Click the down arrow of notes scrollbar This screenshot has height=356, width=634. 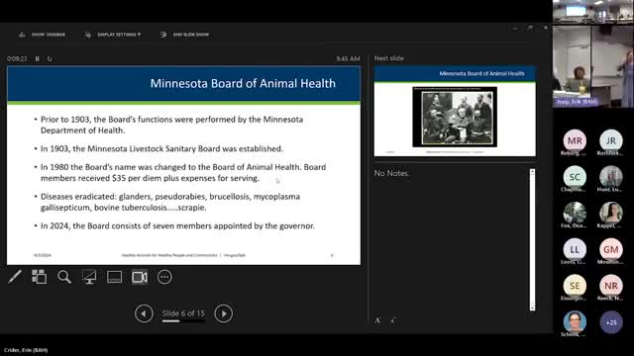(x=532, y=308)
